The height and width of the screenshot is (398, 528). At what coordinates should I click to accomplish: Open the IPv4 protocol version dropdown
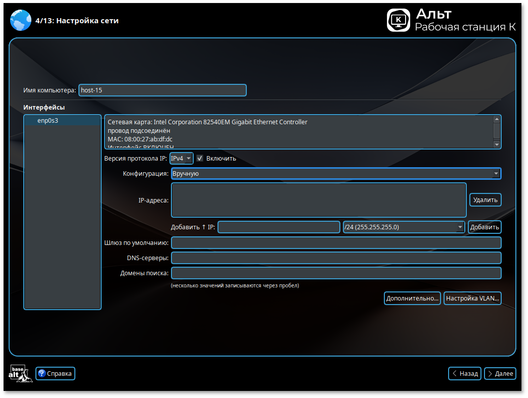(182, 159)
